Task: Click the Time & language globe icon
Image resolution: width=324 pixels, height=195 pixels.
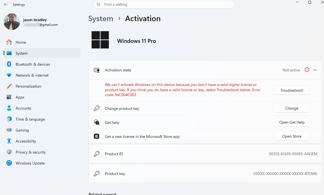Action: pyautogui.click(x=9, y=119)
